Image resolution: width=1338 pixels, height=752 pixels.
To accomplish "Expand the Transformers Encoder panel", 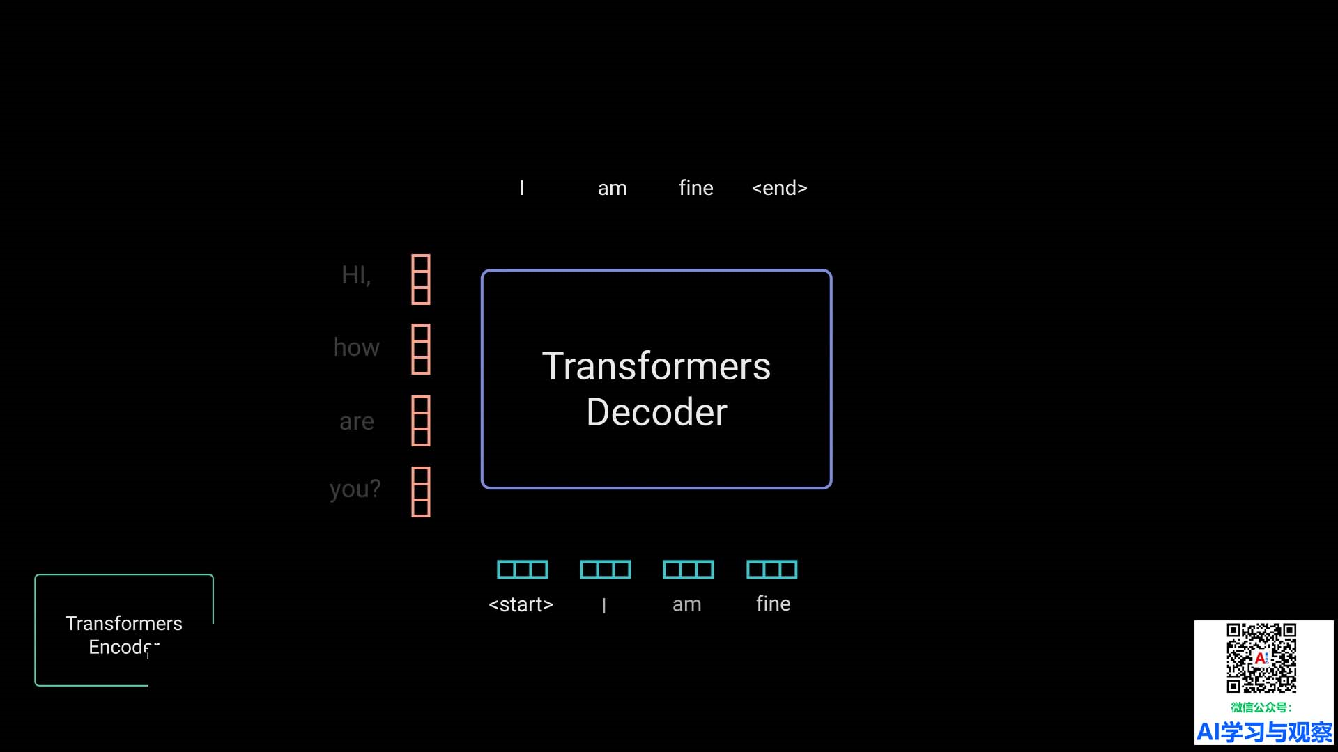I will pos(124,634).
